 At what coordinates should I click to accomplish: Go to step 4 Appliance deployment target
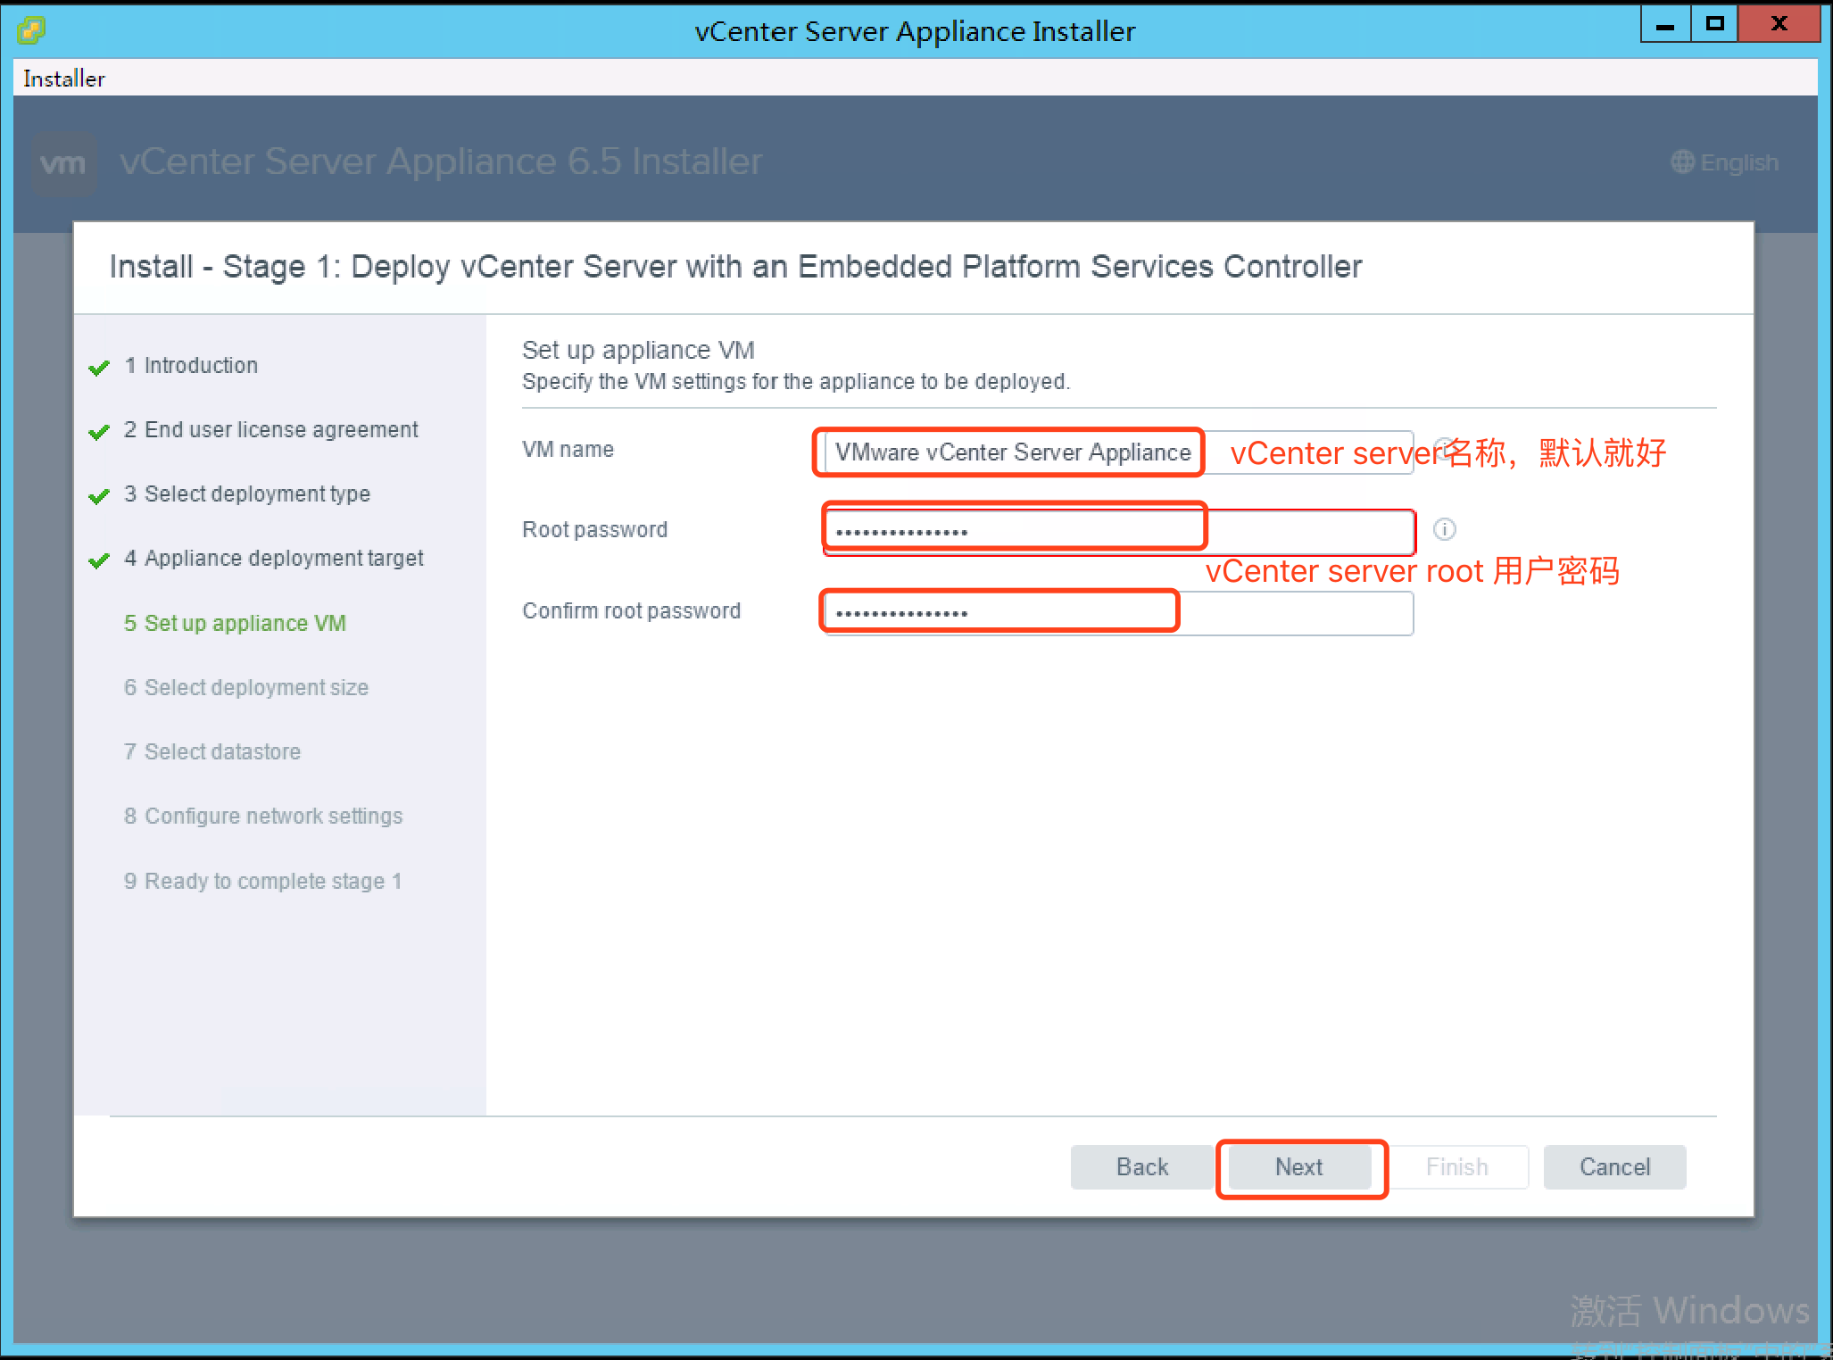coord(274,558)
